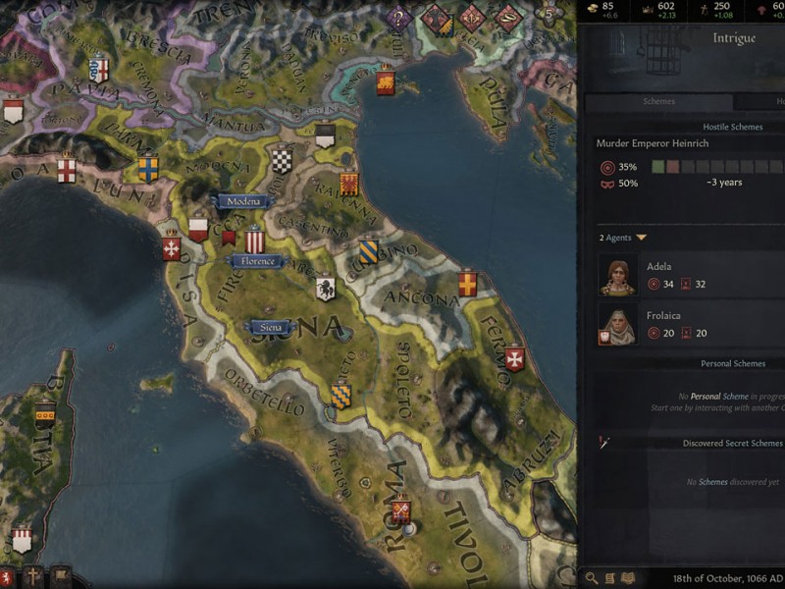Viewport: 785px width, 589px height.
Task: Open the purple question mark suggestion icon
Action: [398, 19]
